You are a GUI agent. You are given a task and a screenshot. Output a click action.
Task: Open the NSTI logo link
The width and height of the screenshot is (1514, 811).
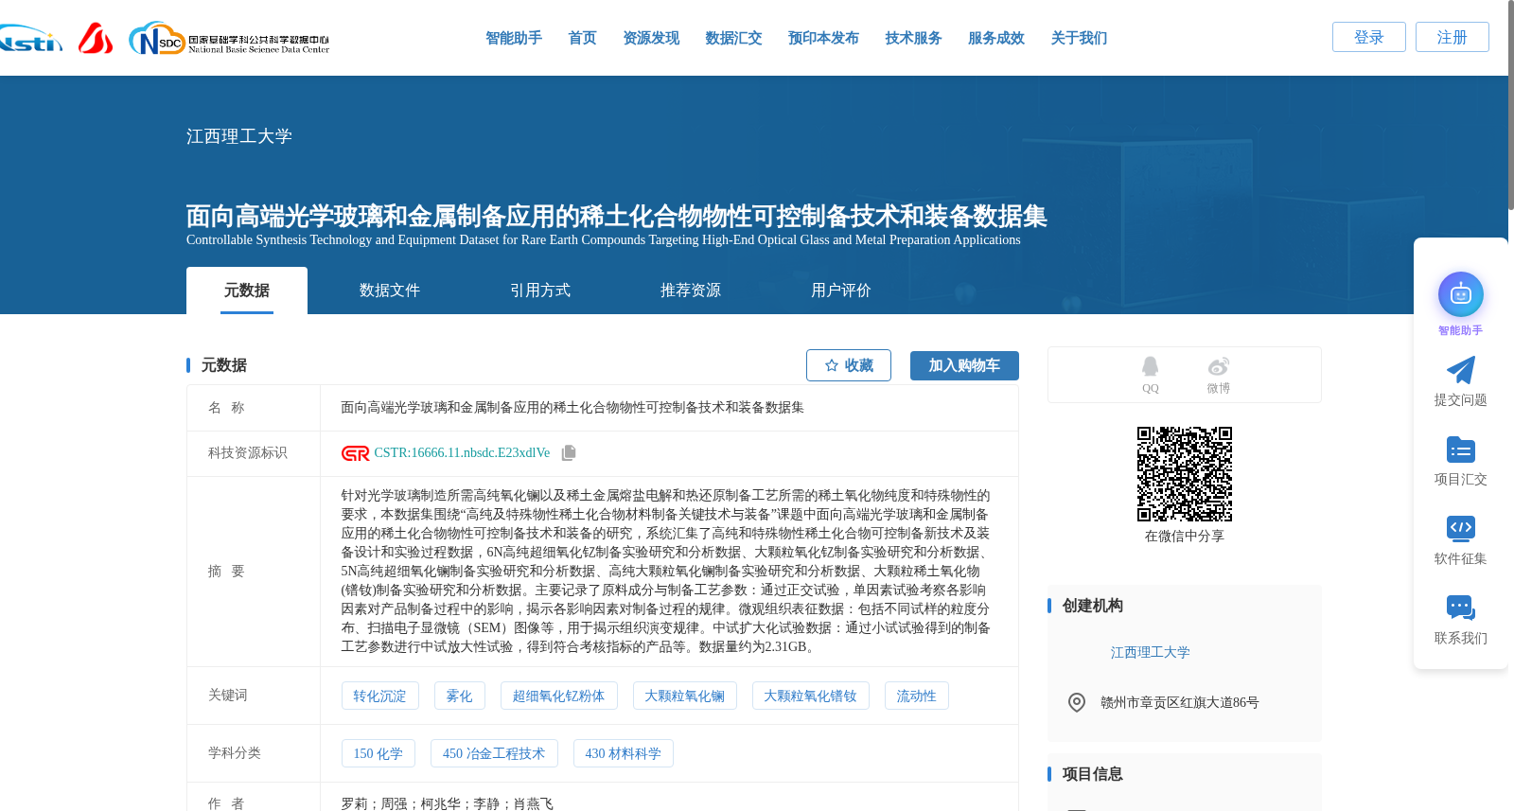pyautogui.click(x=31, y=39)
